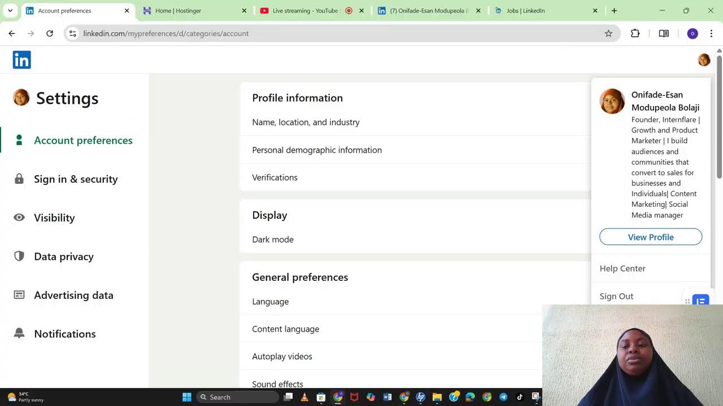Close the Jobs | LinkedIn tab
The height and width of the screenshot is (406, 723).
click(x=595, y=10)
